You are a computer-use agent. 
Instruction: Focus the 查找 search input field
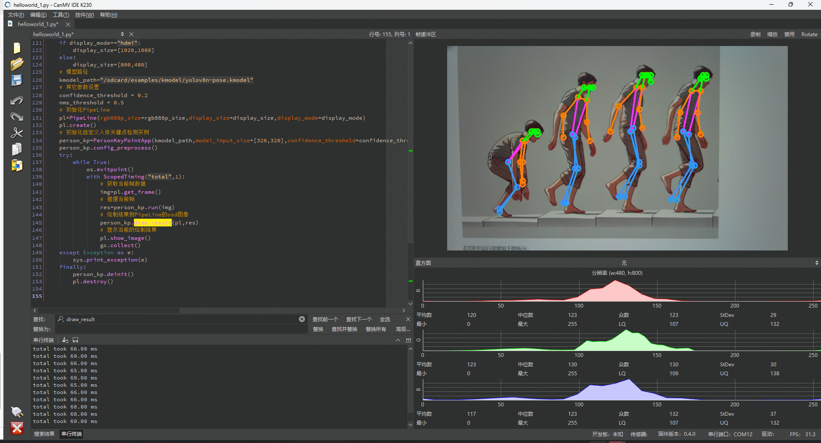point(181,319)
